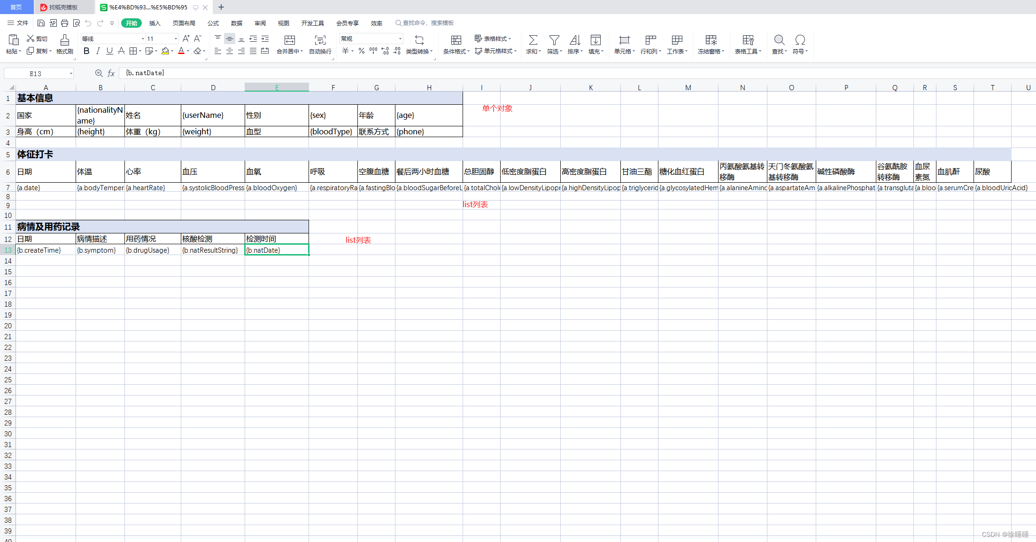This screenshot has width=1036, height=542.
Task: Increase font size with A+ icon
Action: click(x=186, y=39)
